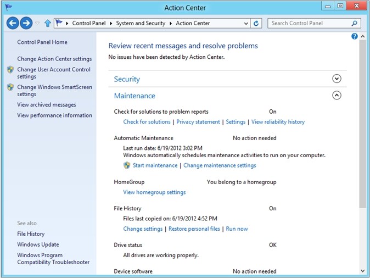Click 'You belong to a homegroup' status

tap(242, 182)
